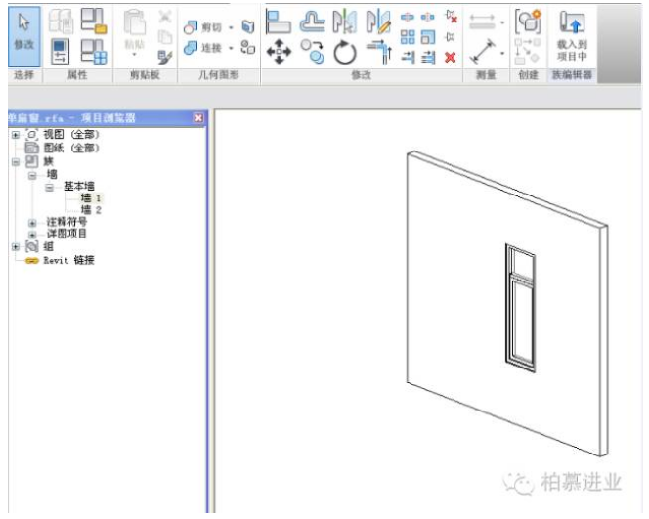Collapse the 族 tree node

[16, 162]
